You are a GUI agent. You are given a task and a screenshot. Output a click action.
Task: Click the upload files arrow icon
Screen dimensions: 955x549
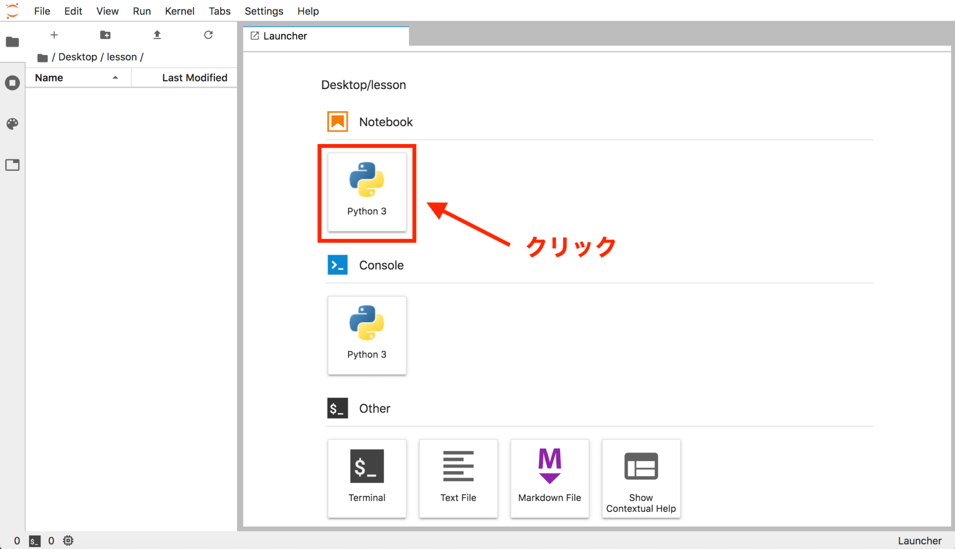pos(157,35)
